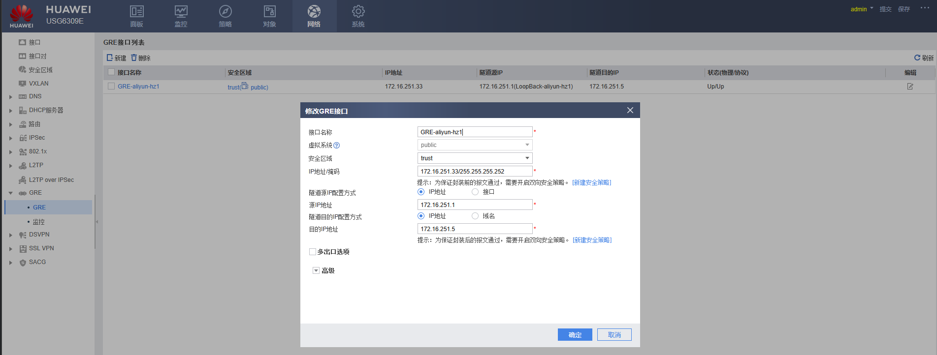This screenshot has width=937, height=355.
Task: Open the 面板 dashboard icon
Action: [136, 12]
